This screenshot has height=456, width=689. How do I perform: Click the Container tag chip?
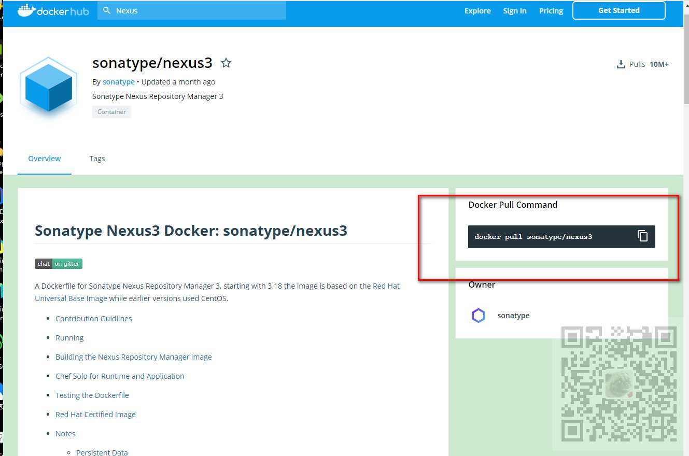[111, 112]
